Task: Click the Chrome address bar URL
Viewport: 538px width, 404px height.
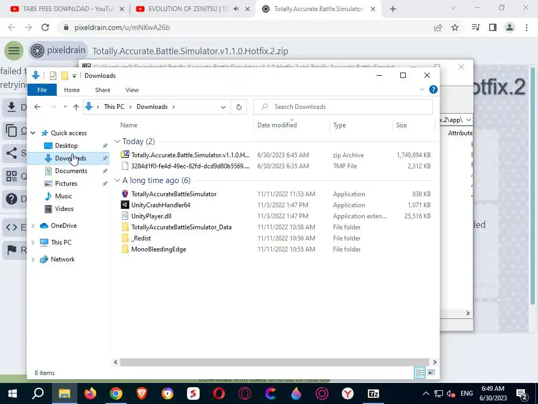Action: tap(122, 27)
